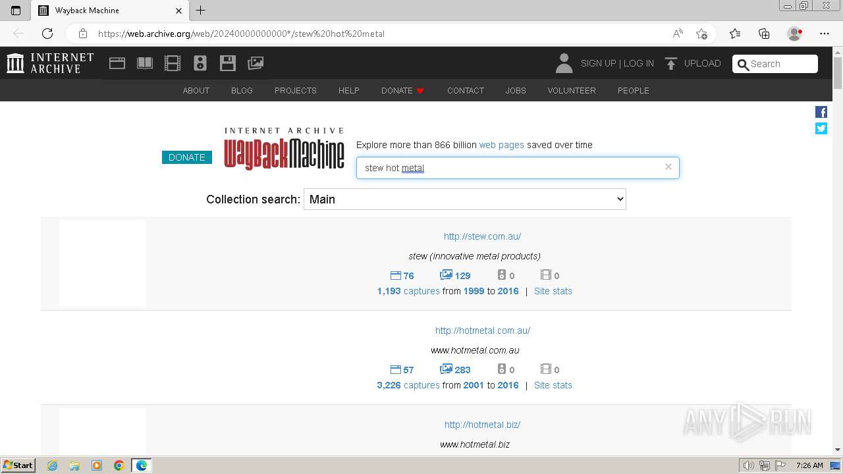This screenshot has height=474, width=843.
Task: Open a new browser tab
Action: click(x=201, y=11)
